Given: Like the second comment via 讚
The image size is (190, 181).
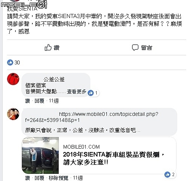Looking at the screenshot, I should 27,178.
